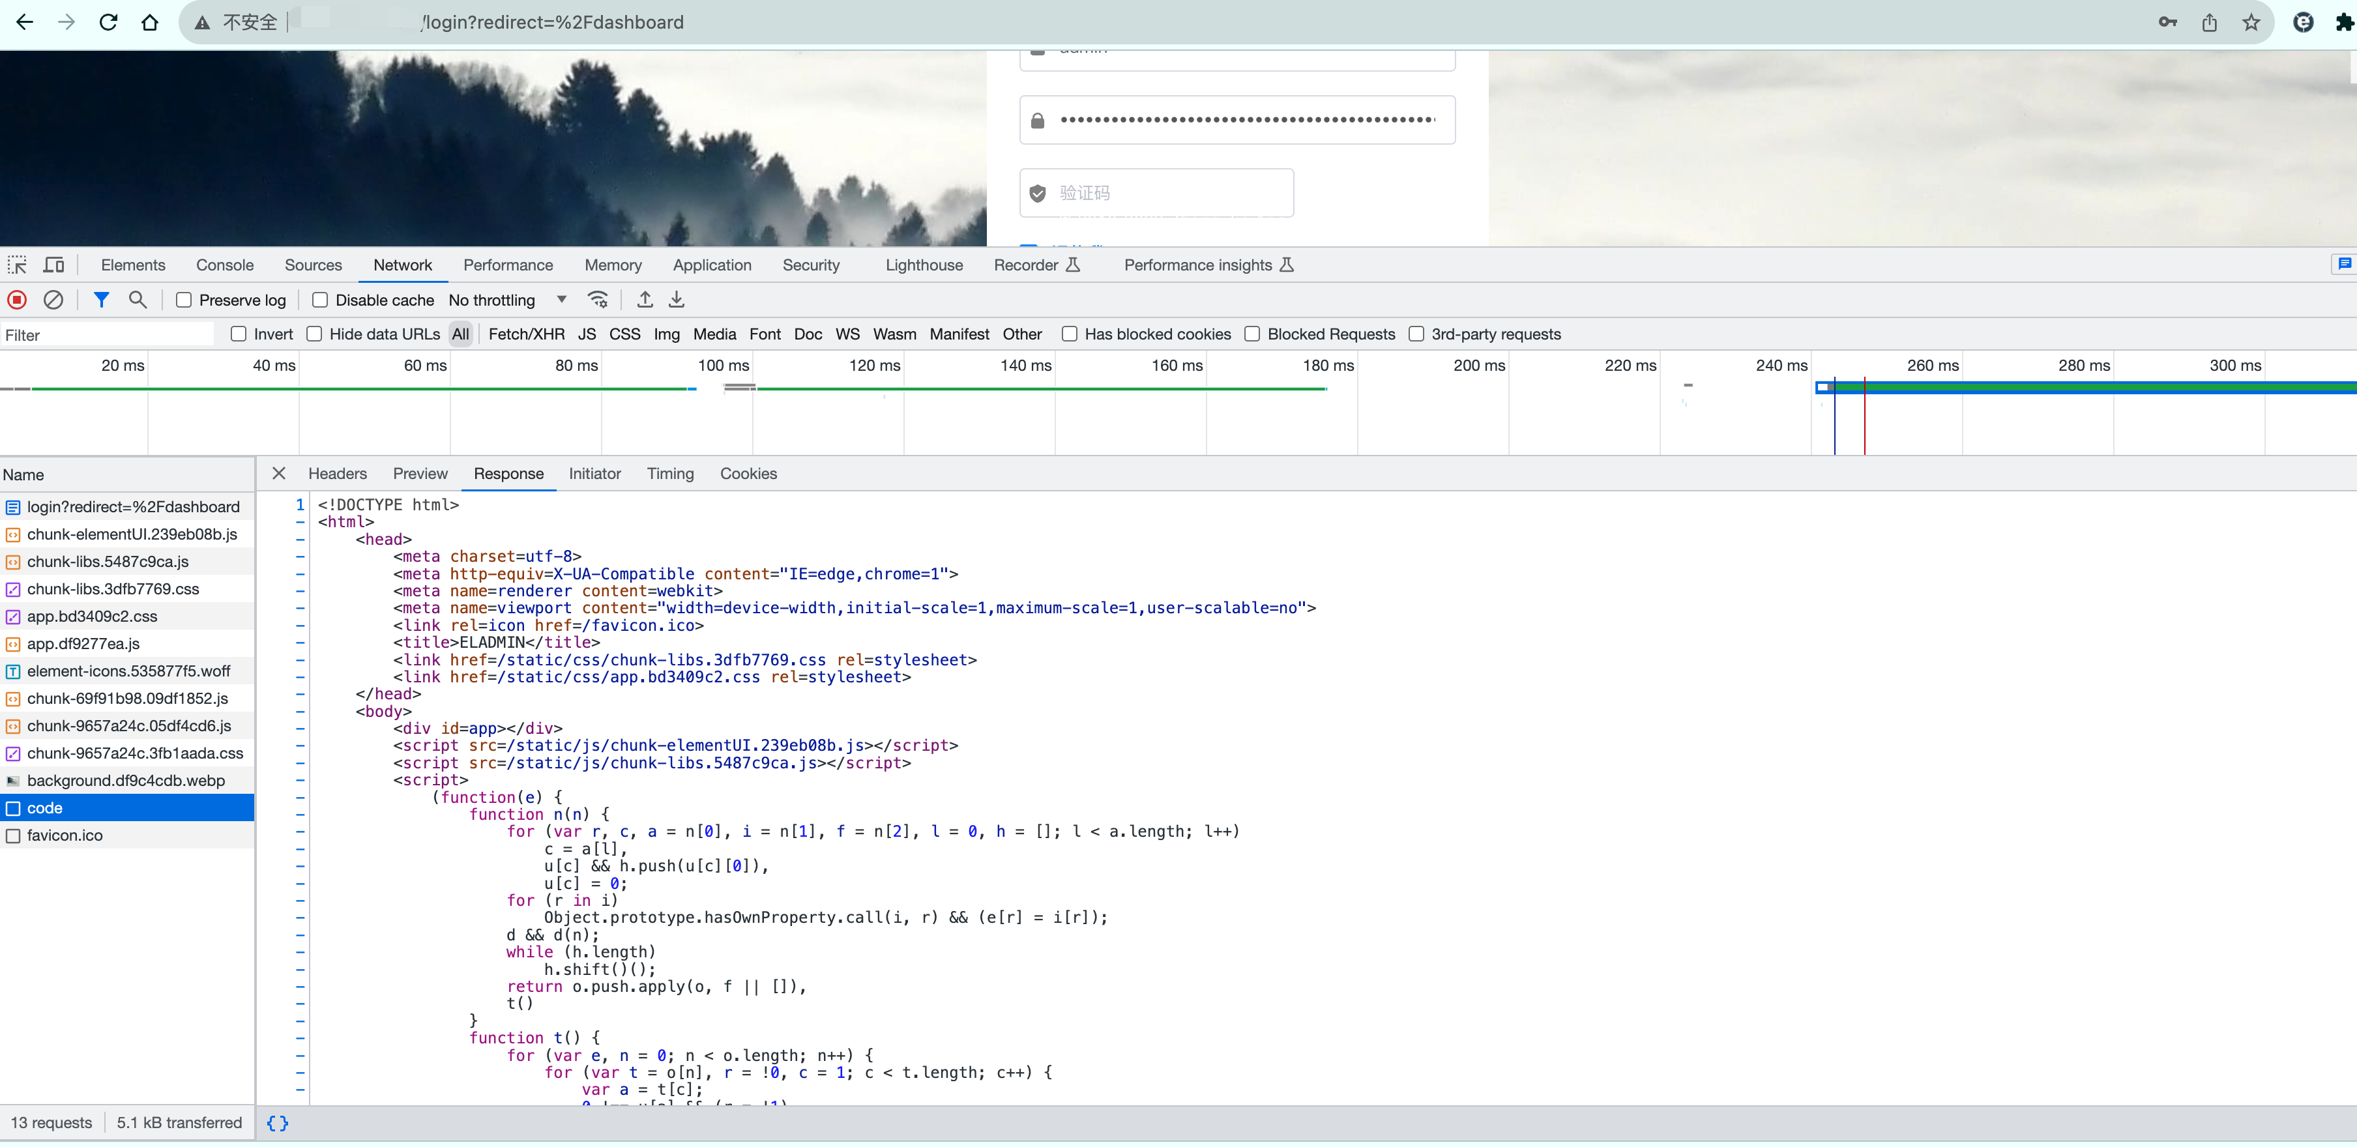Check the Invert filter checkbox
This screenshot has width=2357, height=1147.
(239, 334)
